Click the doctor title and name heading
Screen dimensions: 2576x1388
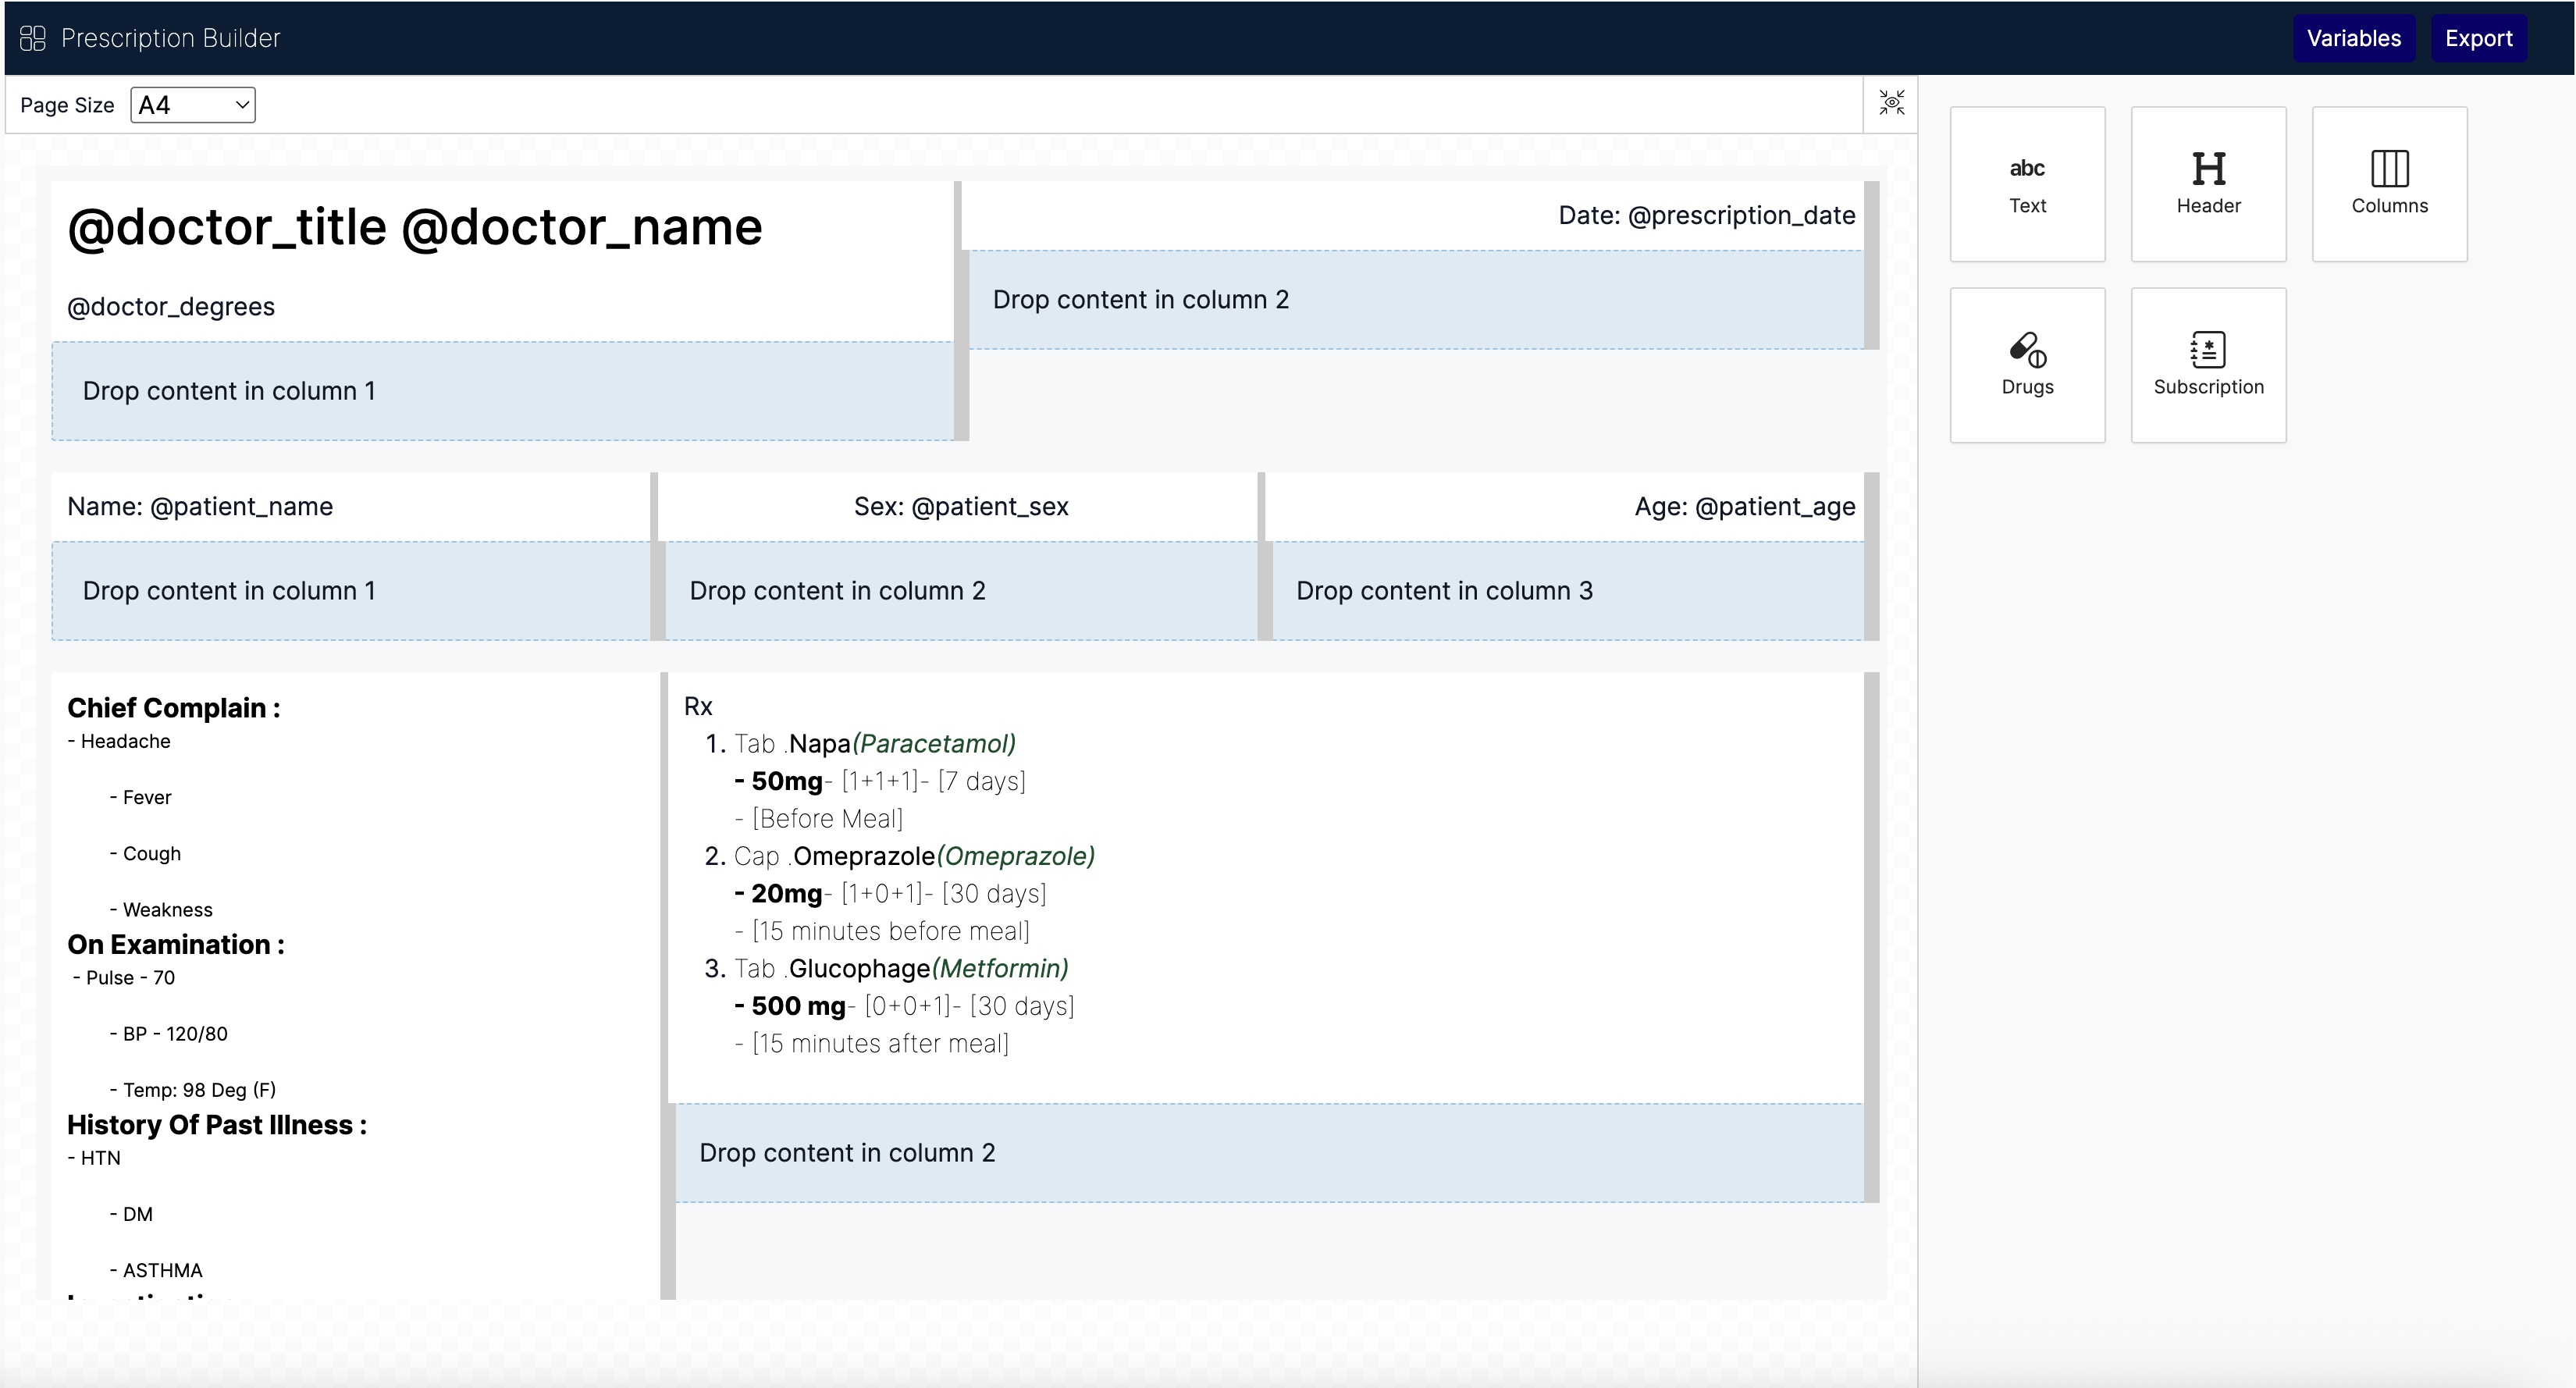tap(415, 227)
